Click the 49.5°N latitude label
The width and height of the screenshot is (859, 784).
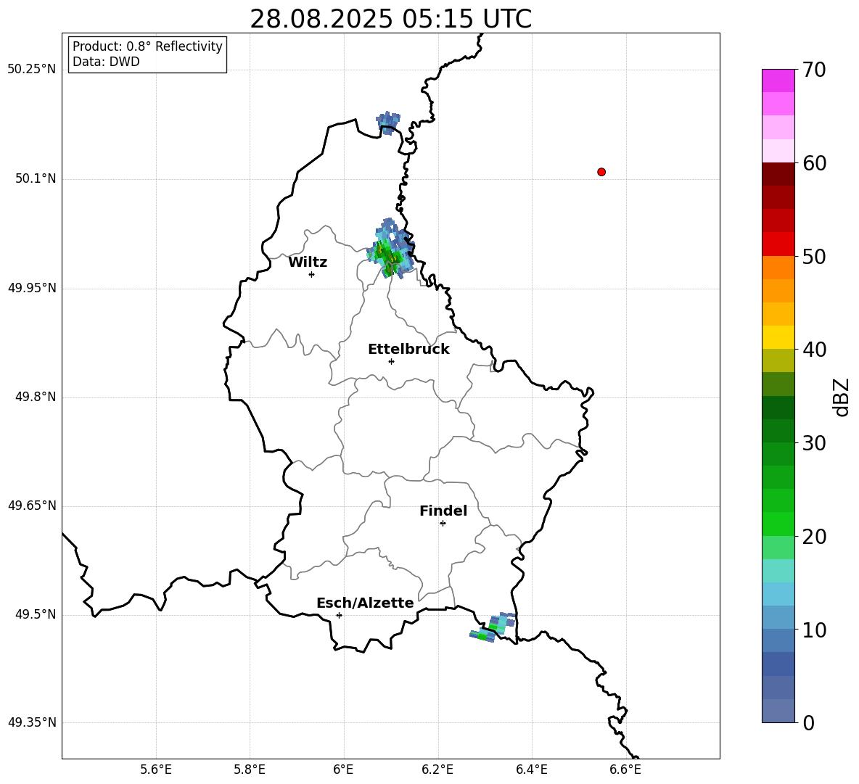[x=36, y=615]
